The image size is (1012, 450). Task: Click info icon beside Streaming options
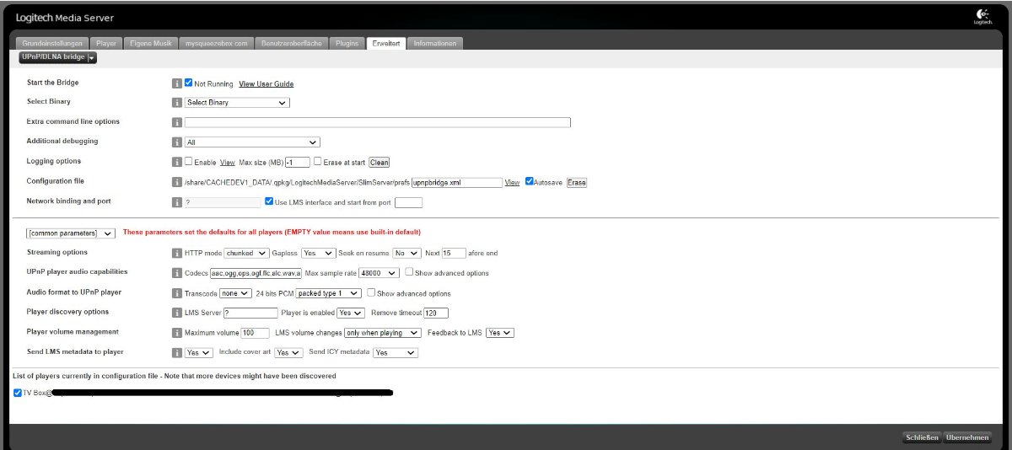coord(177,253)
